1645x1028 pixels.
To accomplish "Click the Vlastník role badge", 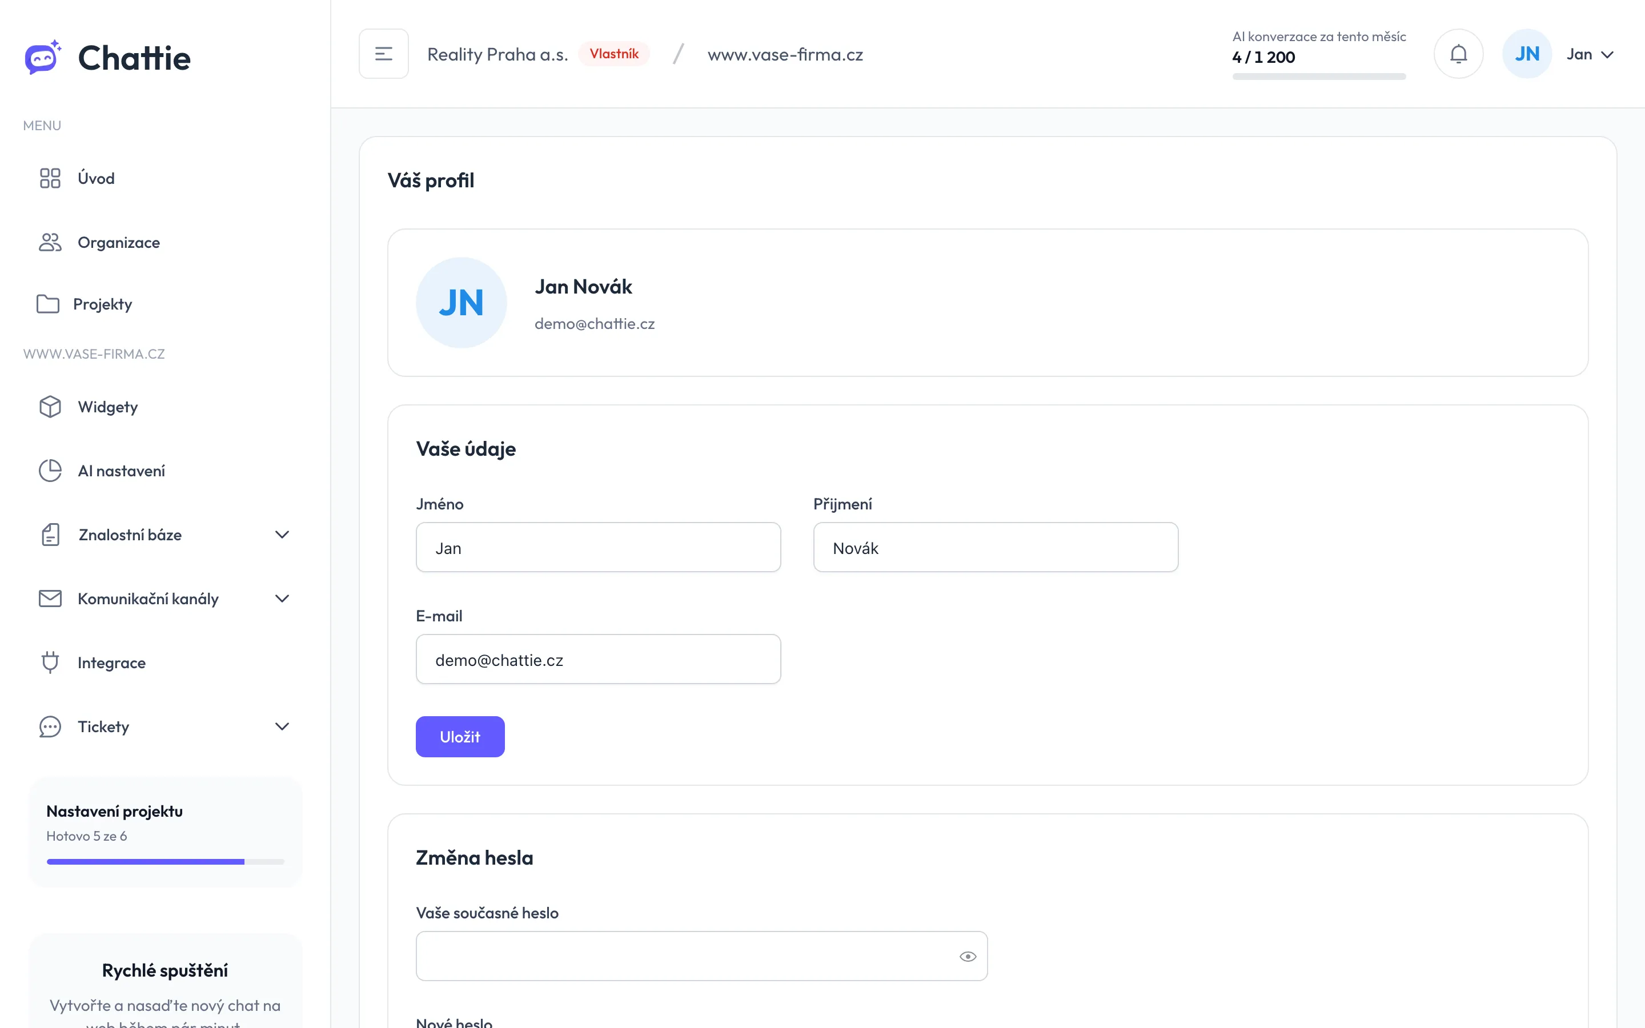I will click(614, 54).
